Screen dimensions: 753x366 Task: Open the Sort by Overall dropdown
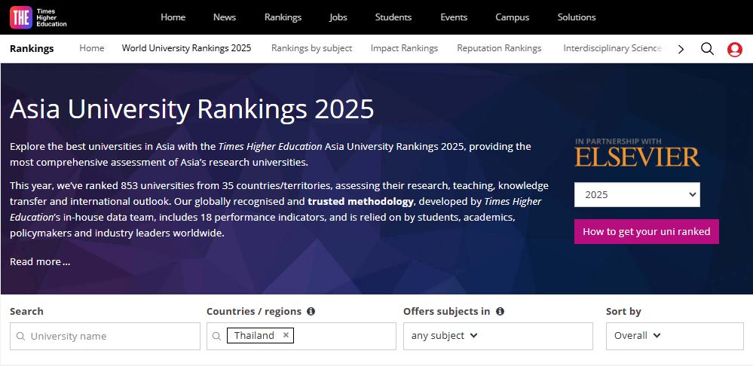pos(675,336)
